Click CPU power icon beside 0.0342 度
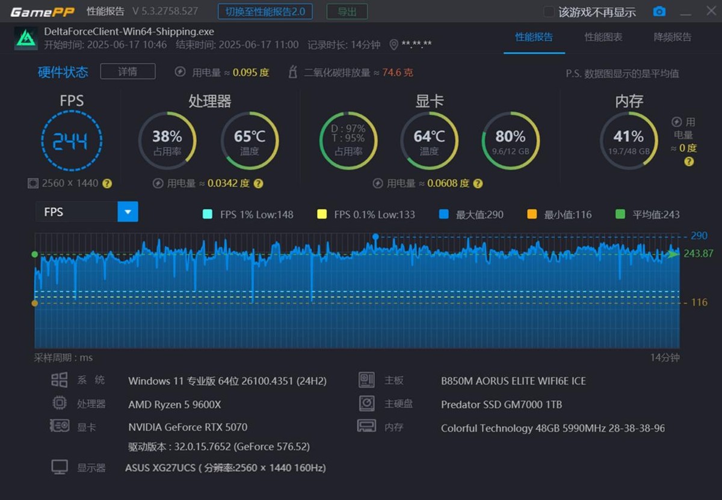 point(158,183)
